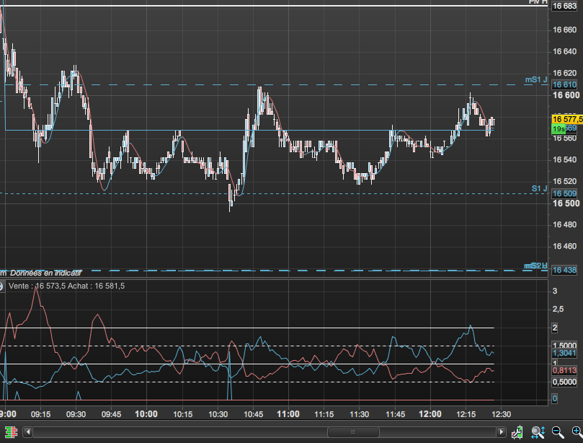583x443 pixels.
Task: Click the horizontal scrollbar right arrow
Action: (x=501, y=432)
